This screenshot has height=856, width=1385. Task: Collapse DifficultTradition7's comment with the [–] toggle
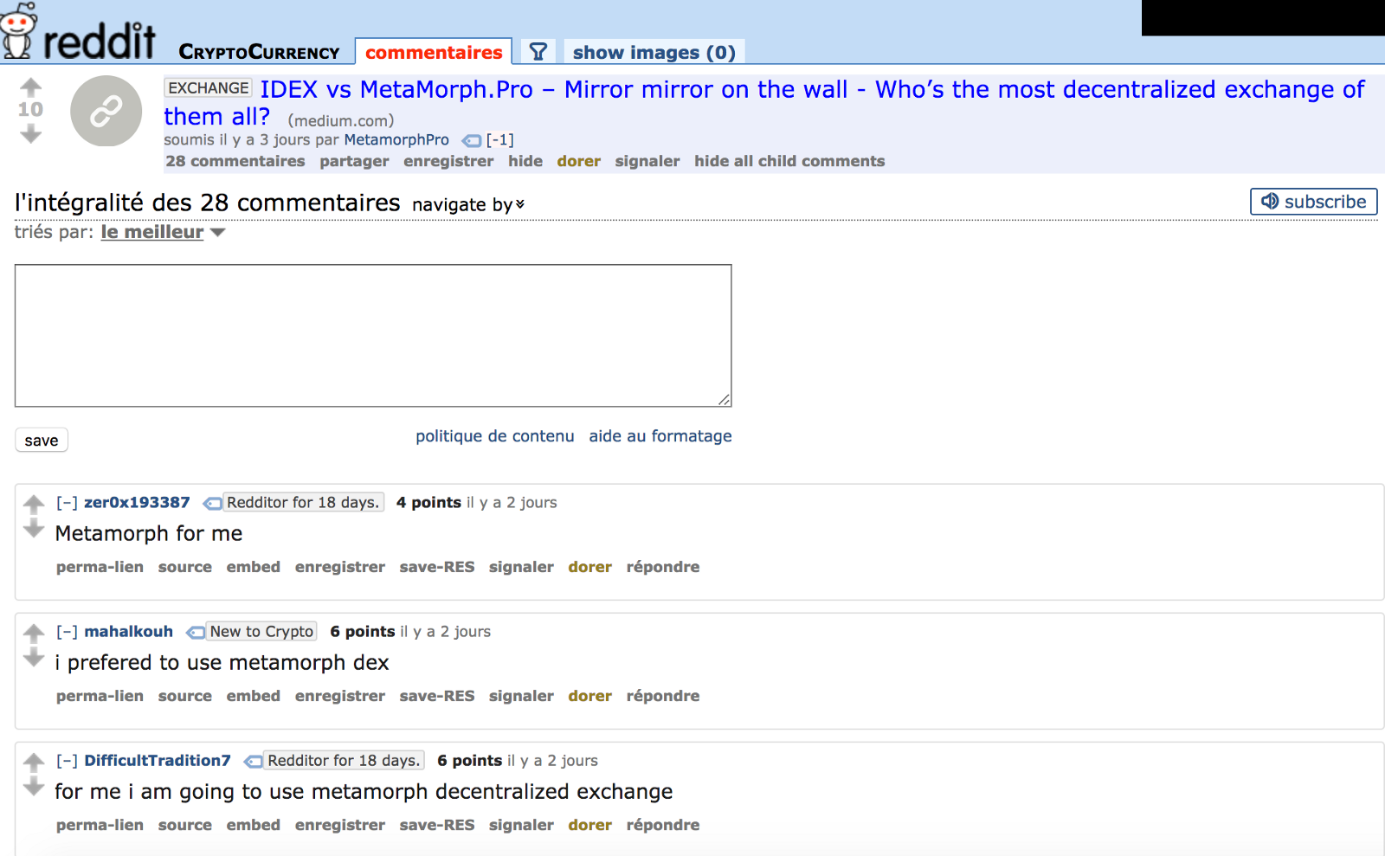pyautogui.click(x=67, y=761)
